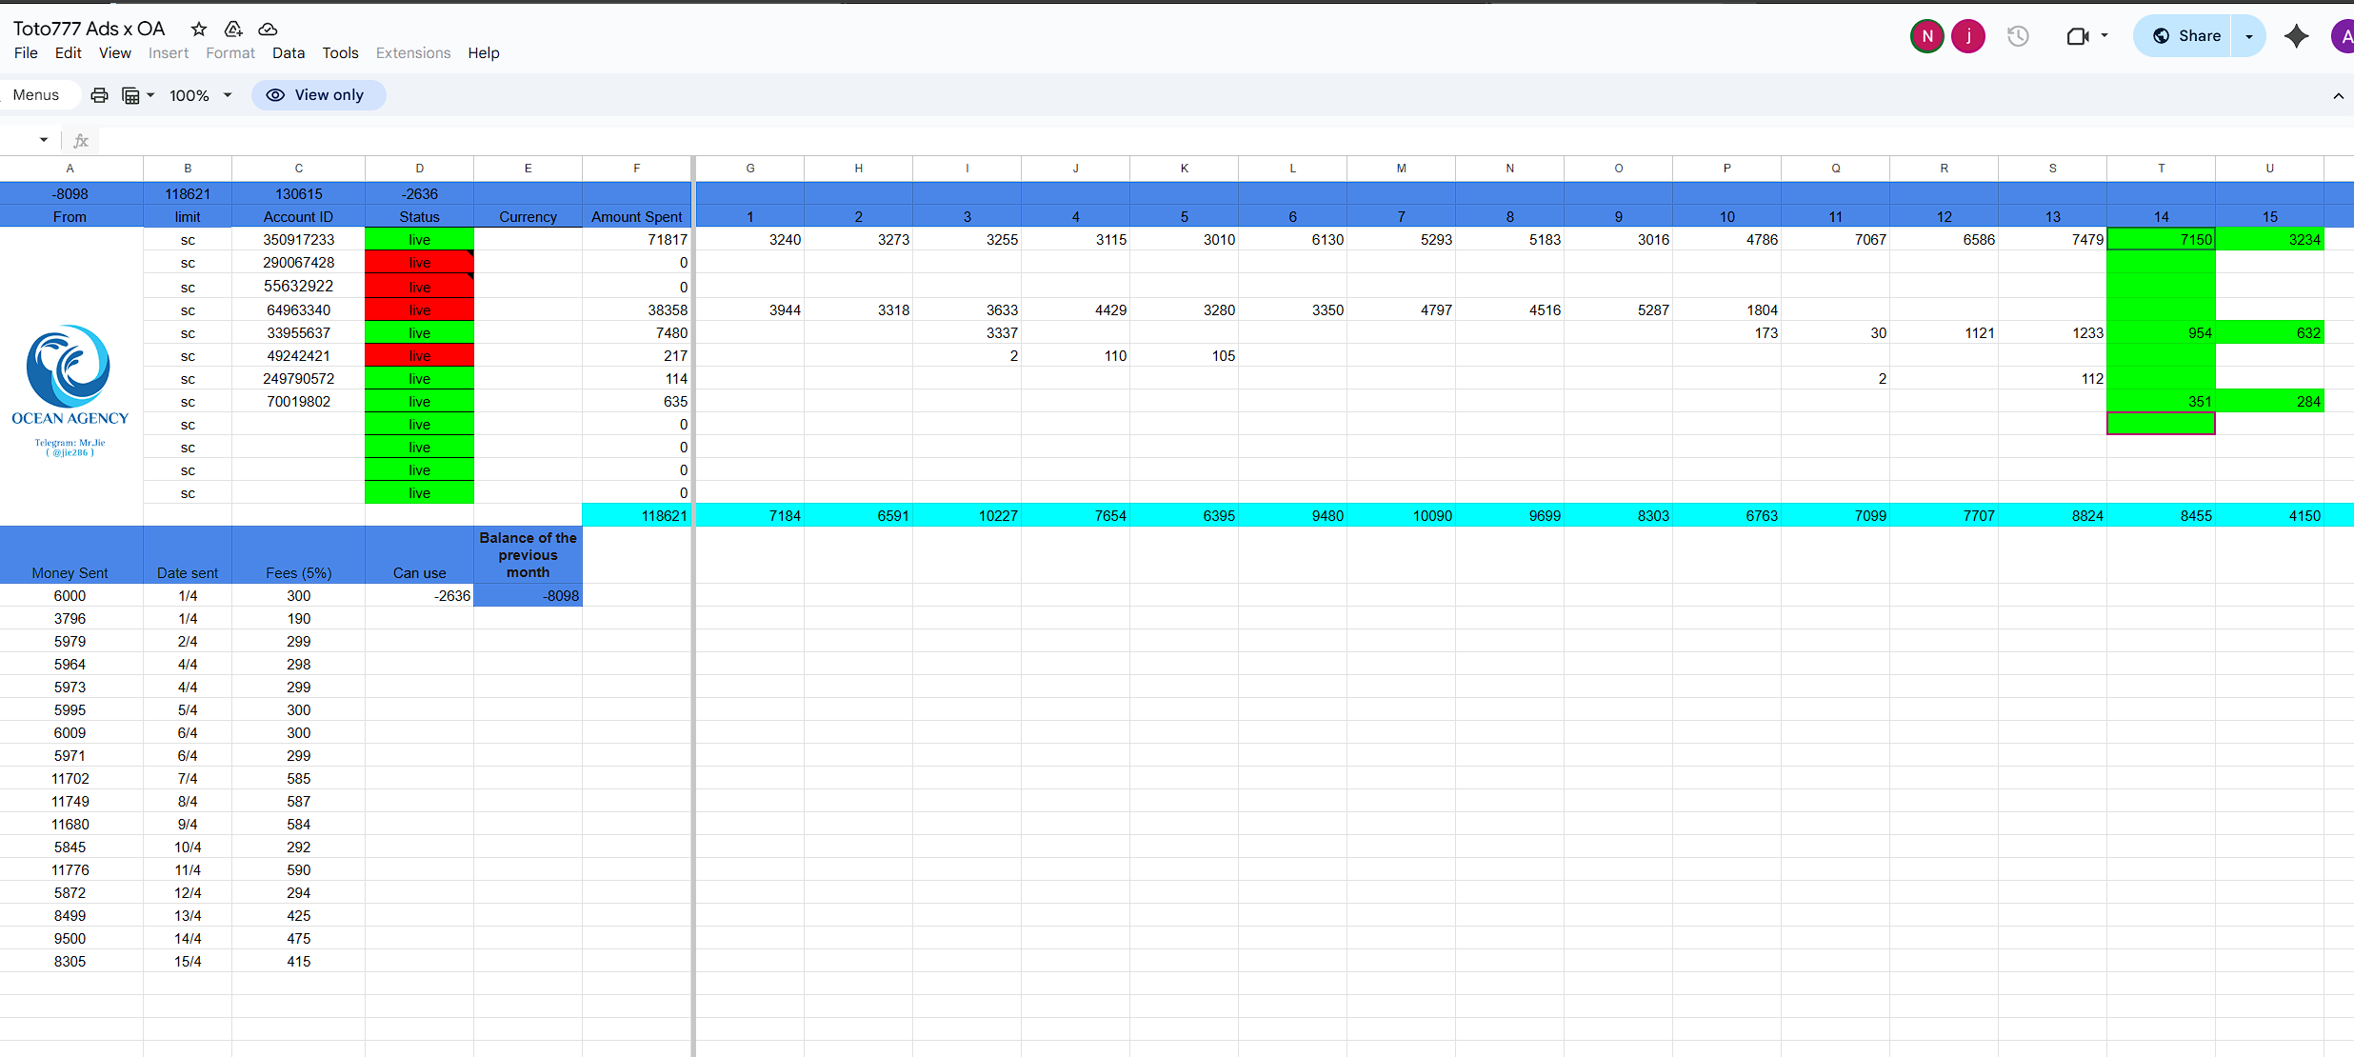This screenshot has height=1057, width=2354.
Task: Click the Share button
Action: [2186, 36]
